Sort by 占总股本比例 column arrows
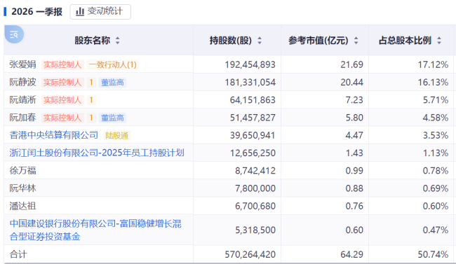456x264 pixels. 439,41
